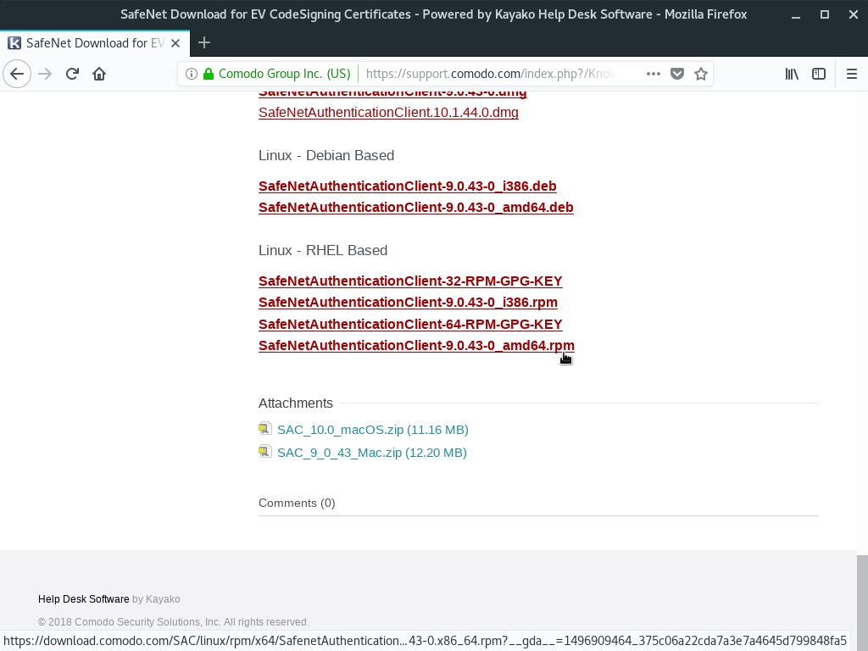The height and width of the screenshot is (651, 868).
Task: Download SAC_10.0_macOS.zip attachment
Action: click(x=373, y=430)
